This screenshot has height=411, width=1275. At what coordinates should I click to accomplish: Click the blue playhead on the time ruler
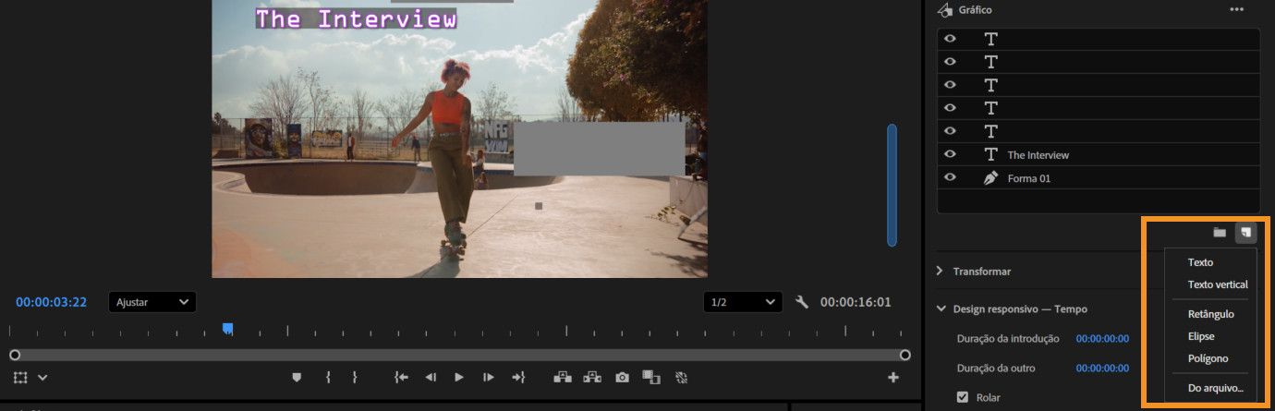tap(227, 328)
